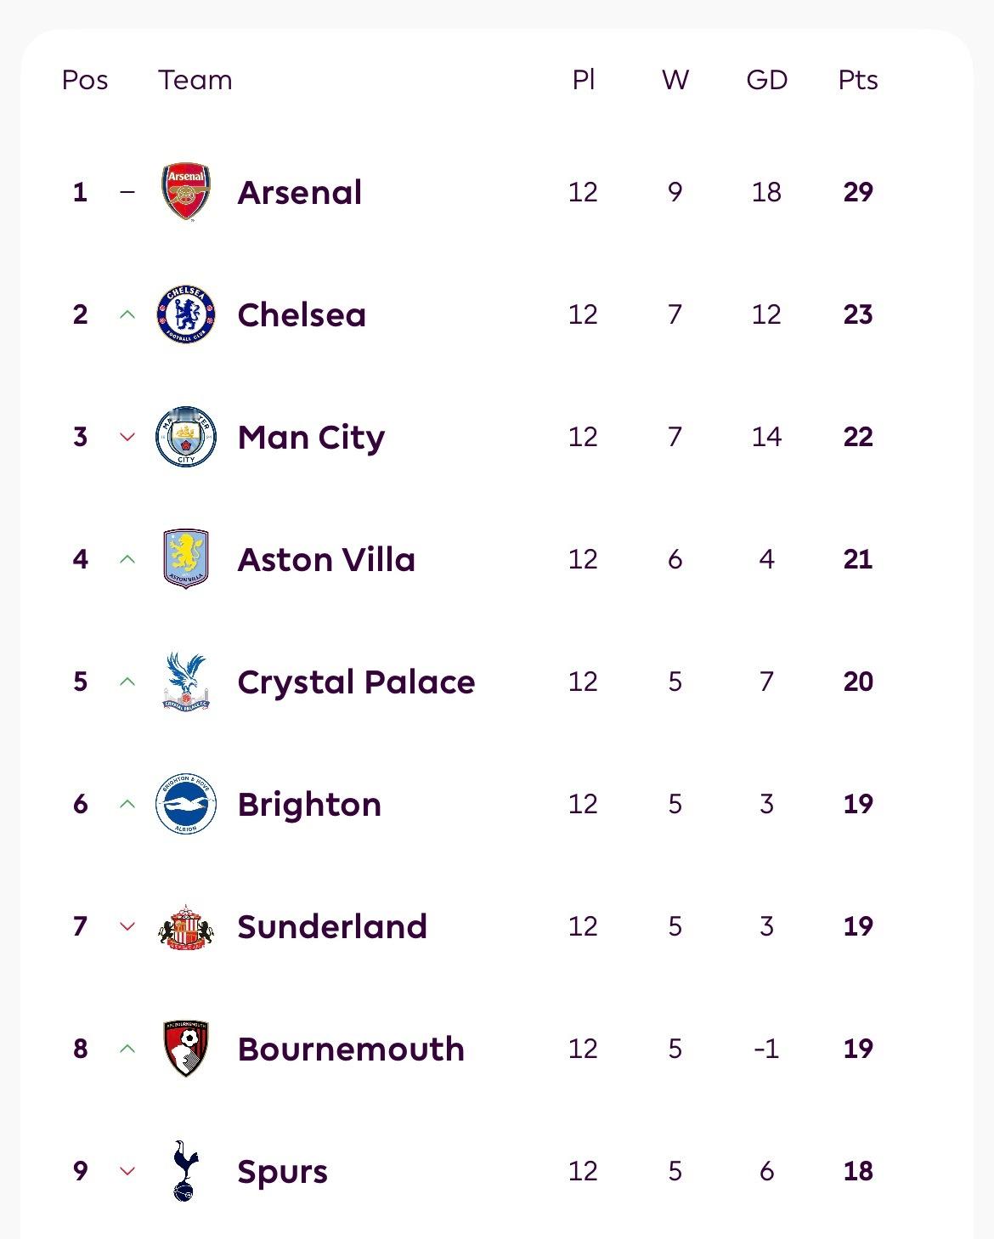The width and height of the screenshot is (994, 1239).
Task: Tap the Aston Villa crest
Action: 186,559
